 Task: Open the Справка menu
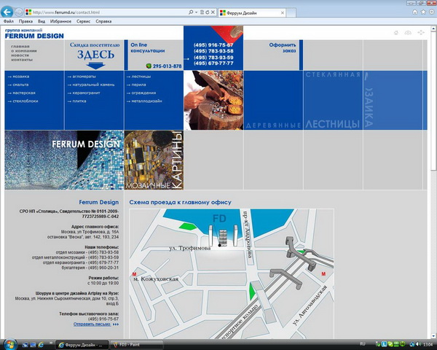pyautogui.click(x=103, y=21)
